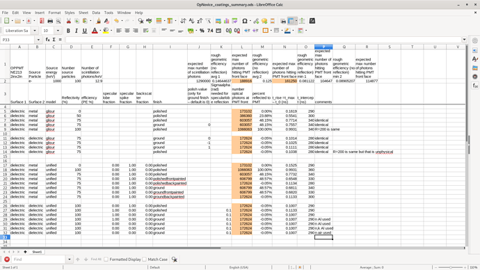Screen dimensions: 480x270
Task: Click the Export as PDF icon
Action: pyautogui.click(x=42, y=21)
